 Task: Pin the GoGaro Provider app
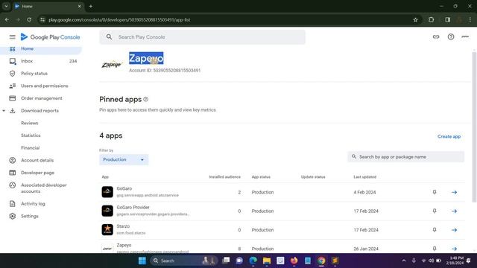[435, 211]
